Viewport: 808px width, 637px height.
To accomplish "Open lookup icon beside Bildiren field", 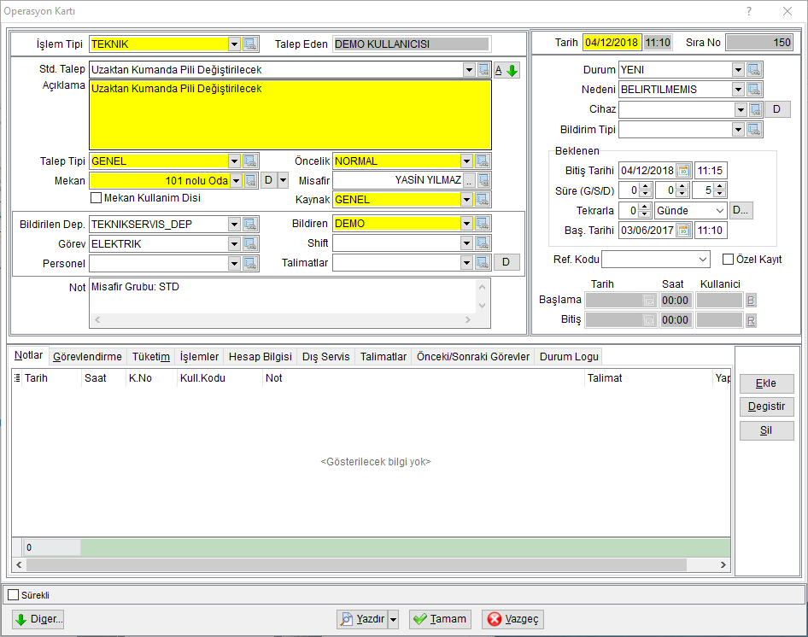I will click(483, 223).
